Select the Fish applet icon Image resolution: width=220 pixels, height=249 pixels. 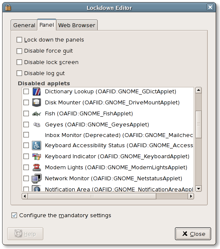(37, 114)
